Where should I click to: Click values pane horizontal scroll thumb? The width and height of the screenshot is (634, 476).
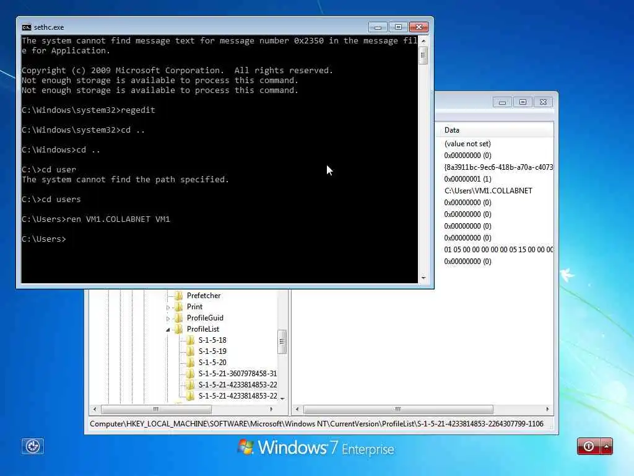(398, 409)
